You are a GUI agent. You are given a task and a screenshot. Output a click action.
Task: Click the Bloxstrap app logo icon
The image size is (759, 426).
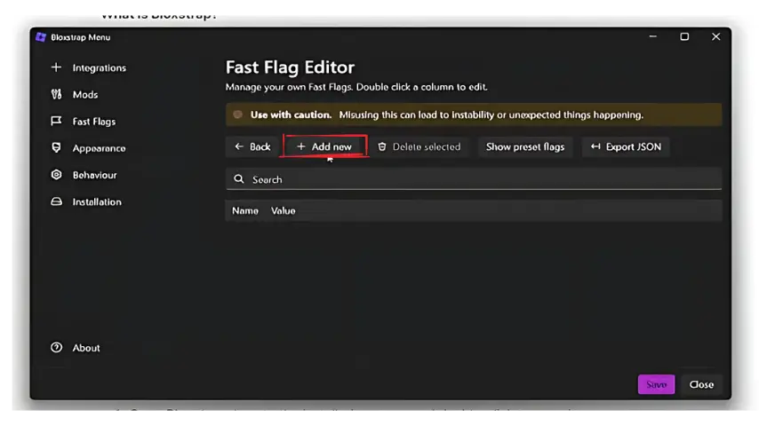coord(41,37)
